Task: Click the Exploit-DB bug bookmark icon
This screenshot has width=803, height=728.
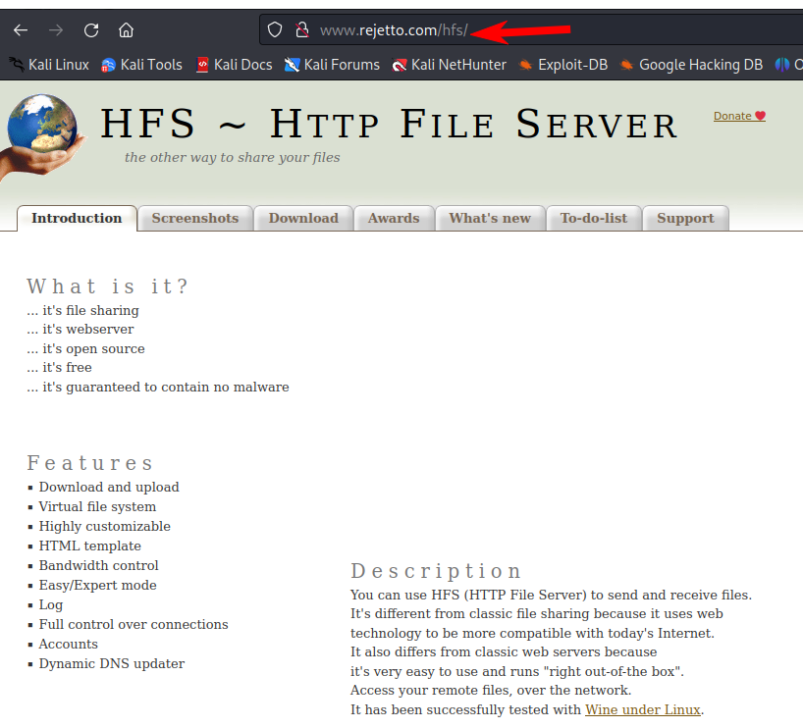Action: [x=525, y=65]
